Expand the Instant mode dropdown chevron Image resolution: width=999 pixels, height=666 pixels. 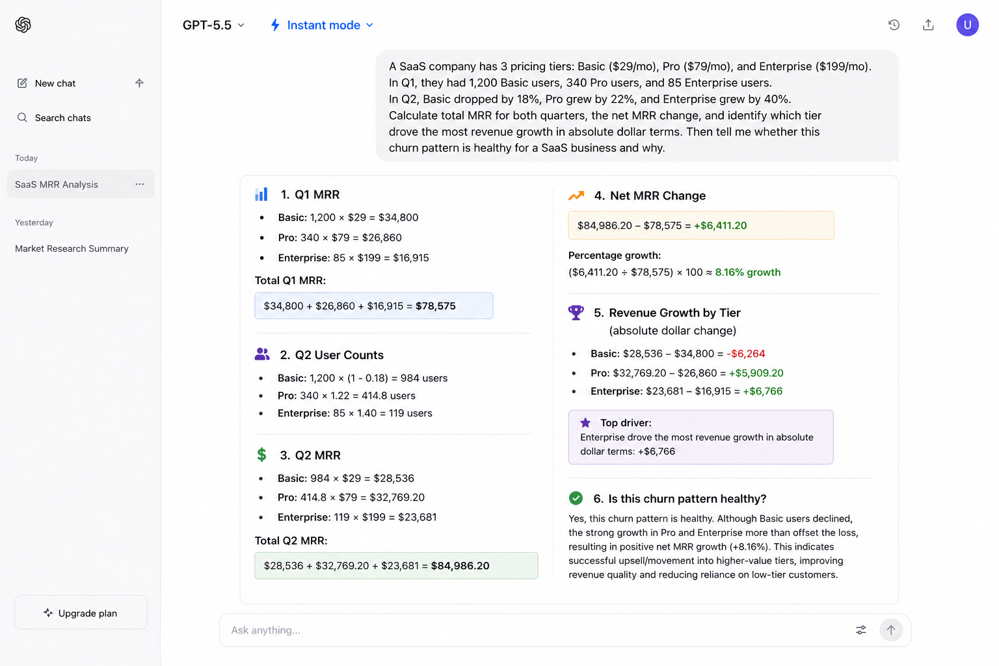[x=369, y=25]
